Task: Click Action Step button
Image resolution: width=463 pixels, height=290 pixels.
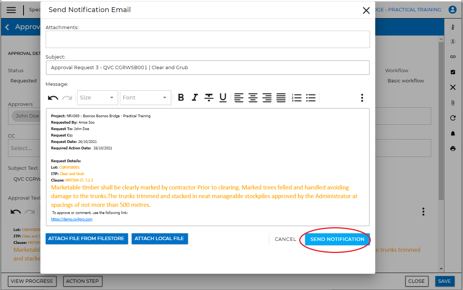Action: [x=82, y=281]
